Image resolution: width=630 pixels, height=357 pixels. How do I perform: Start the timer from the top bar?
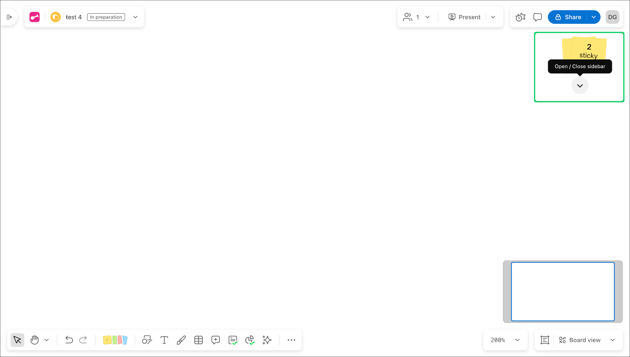(x=520, y=17)
